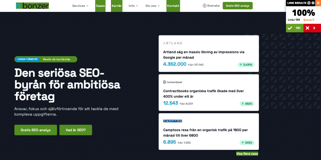Click the bonzer logo
Image resolution: width=321 pixels, height=160 pixels.
[x=32, y=6]
